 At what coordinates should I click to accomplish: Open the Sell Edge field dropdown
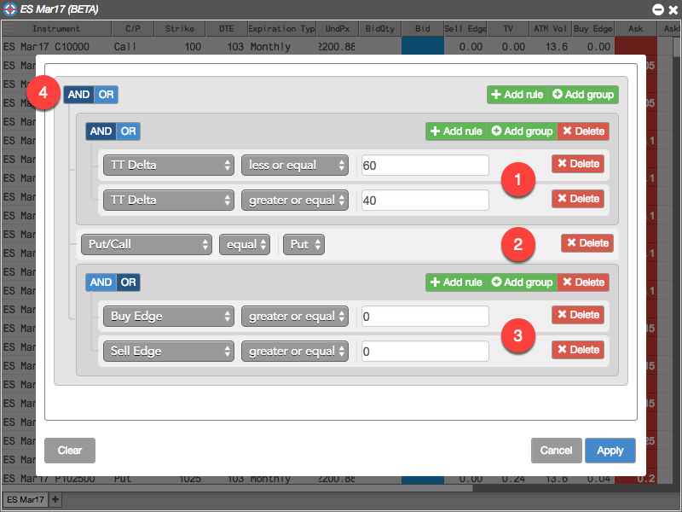(x=169, y=351)
